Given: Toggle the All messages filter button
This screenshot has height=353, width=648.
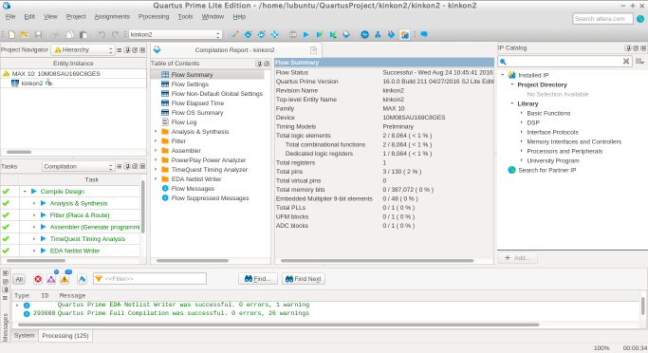Looking at the screenshot, I should (19, 279).
